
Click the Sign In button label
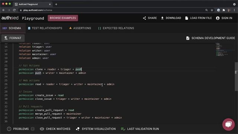click(x=226, y=18)
